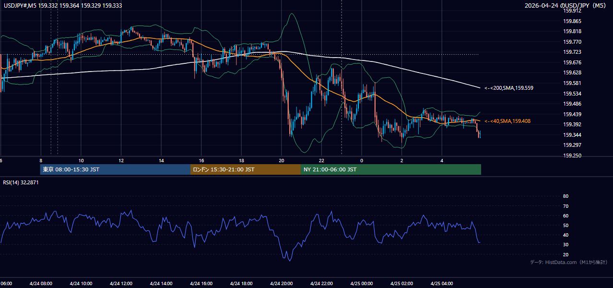Screen dimensions: 613x288
Task: Click the chart title 2026-04-24 のUSD/JPY (M5)
Action: [x=566, y=6]
